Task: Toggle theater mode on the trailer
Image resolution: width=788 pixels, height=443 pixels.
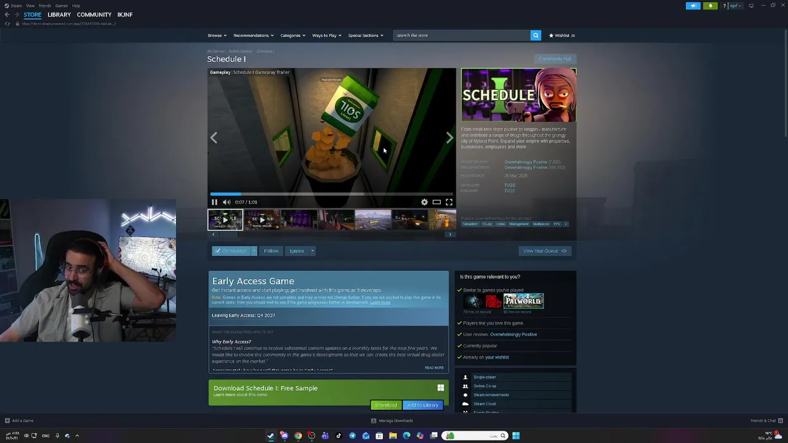Action: [436, 202]
